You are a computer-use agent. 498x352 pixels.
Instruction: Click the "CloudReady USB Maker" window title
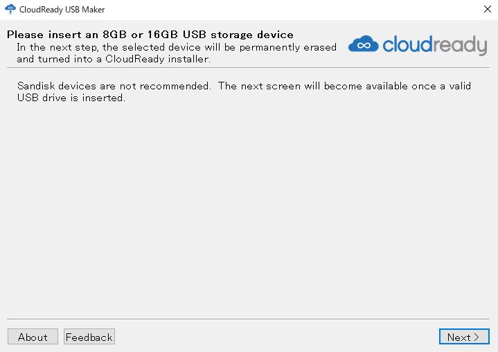point(62,10)
